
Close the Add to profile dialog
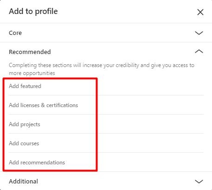(x=200, y=12)
